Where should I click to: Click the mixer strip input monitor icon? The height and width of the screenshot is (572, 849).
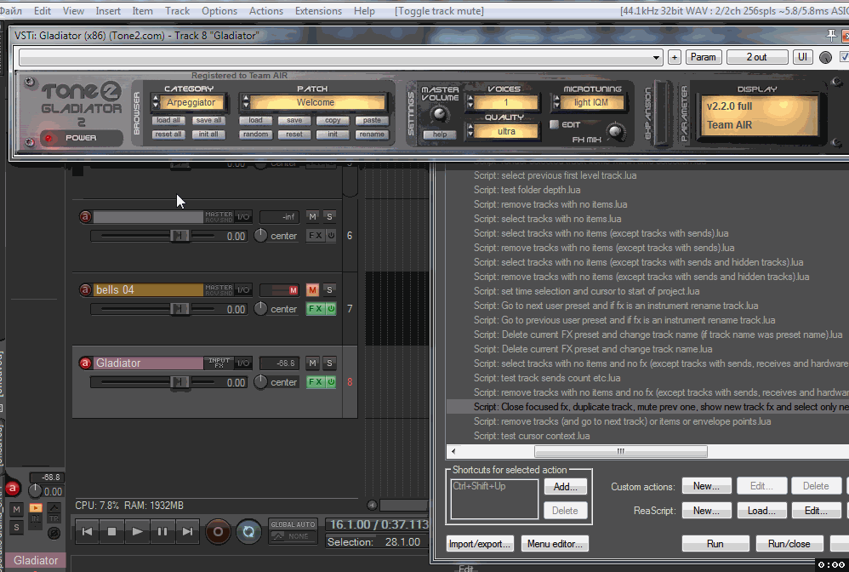point(36,507)
